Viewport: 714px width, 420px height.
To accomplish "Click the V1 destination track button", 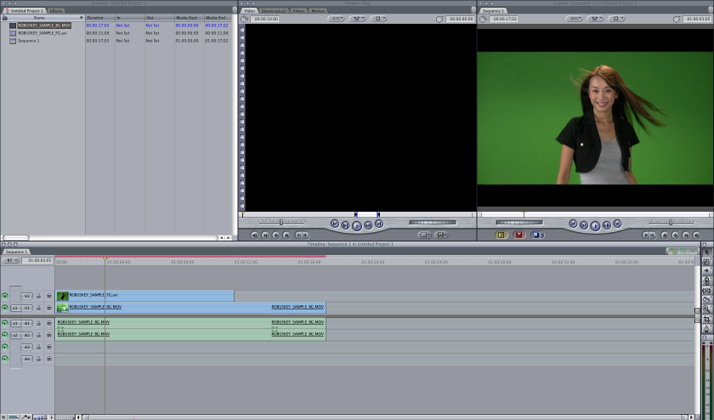I will [27, 308].
